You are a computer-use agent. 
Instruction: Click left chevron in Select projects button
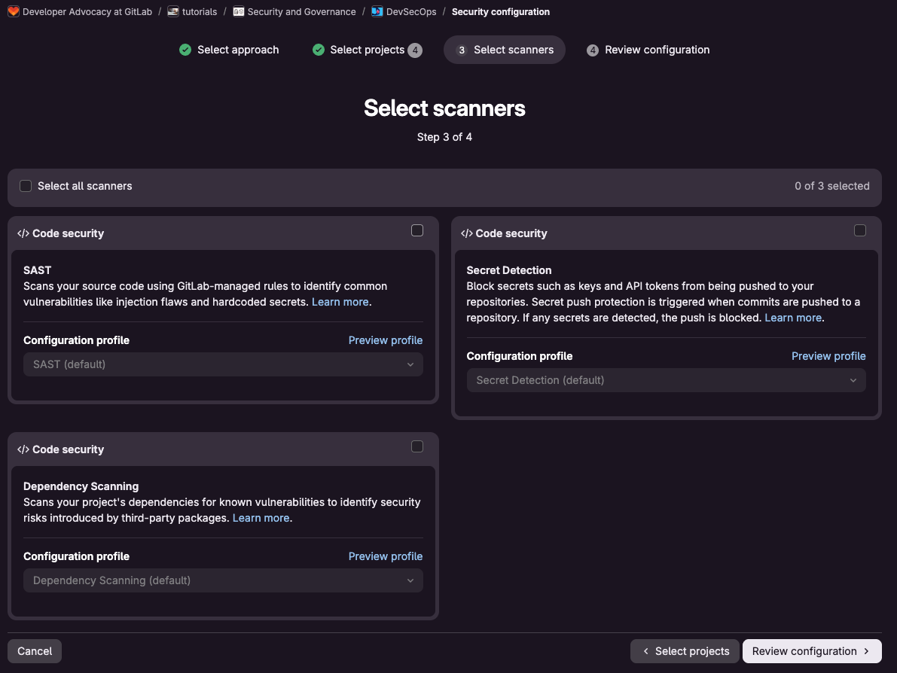(646, 651)
